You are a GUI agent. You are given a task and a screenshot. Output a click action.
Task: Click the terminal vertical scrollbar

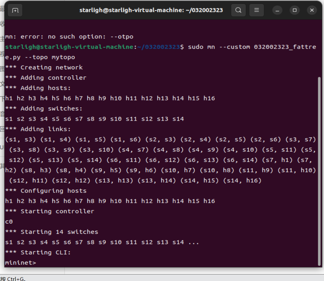click(x=319, y=171)
